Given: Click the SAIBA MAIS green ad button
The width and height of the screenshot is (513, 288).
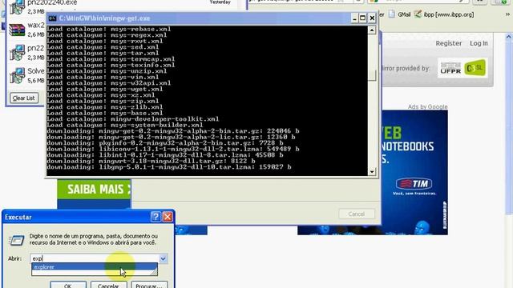Looking at the screenshot, I should coord(95,190).
